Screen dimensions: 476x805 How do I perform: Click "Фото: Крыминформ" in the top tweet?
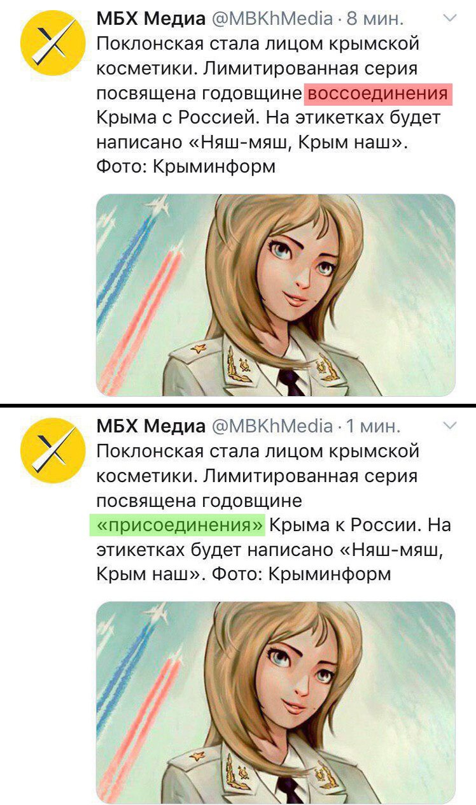tap(186, 167)
